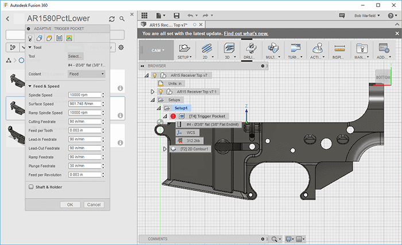Show info for third receiver thumbnail
The image size is (402, 245).
pos(120,143)
